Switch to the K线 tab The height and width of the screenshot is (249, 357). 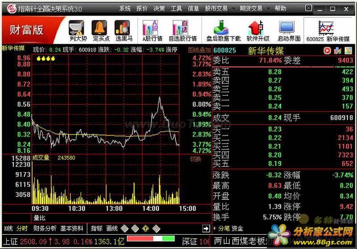pyautogui.click(x=8, y=228)
